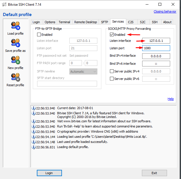
Task: Click info icon beside 'Bitvise SSH Client 7.14, a fully featured' entry
Action: 34,113
